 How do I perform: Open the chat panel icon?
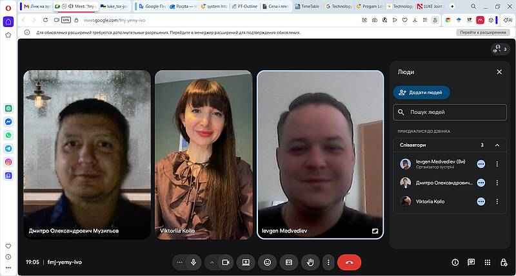471,262
